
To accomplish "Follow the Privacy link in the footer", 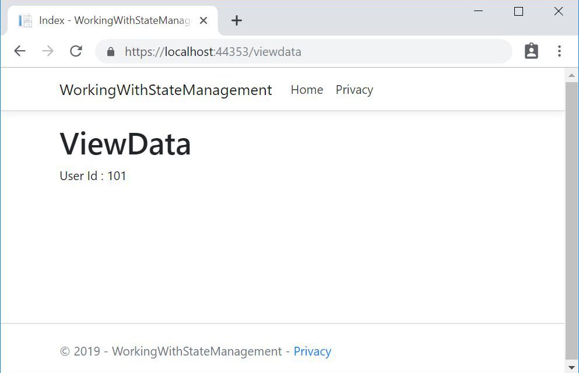I will pyautogui.click(x=312, y=351).
